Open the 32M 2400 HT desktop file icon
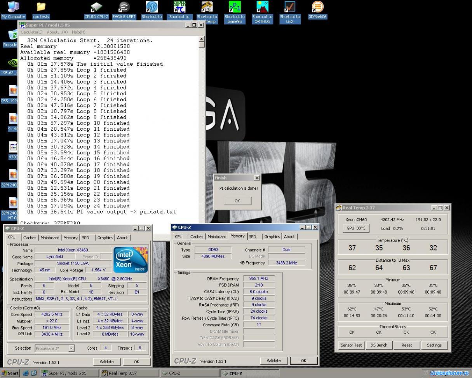This screenshot has width=472, height=378. tap(13, 202)
